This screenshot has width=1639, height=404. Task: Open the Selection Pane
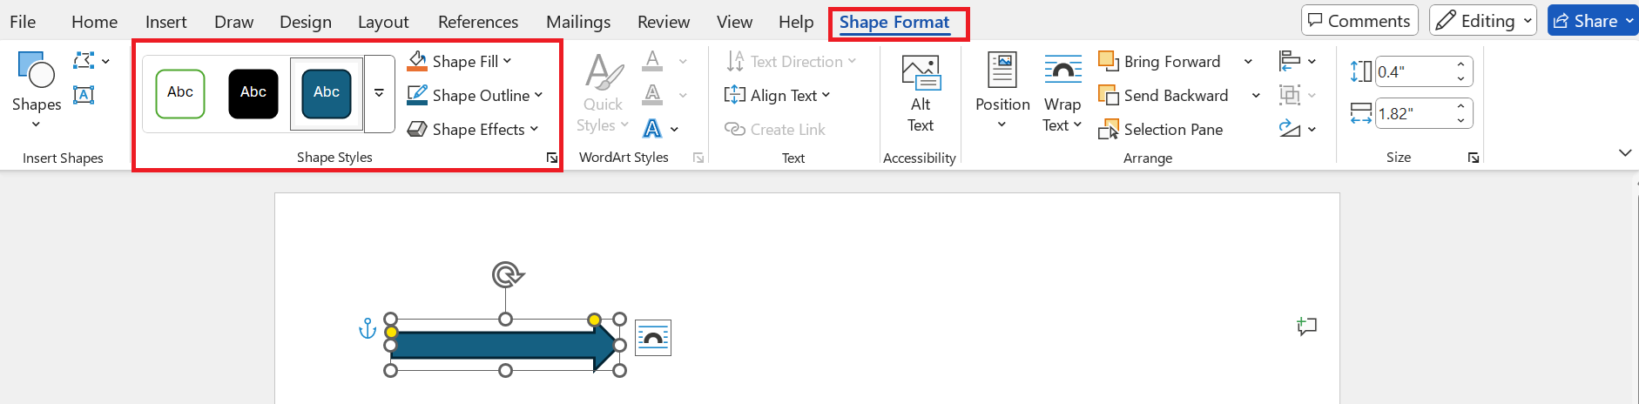click(1161, 129)
